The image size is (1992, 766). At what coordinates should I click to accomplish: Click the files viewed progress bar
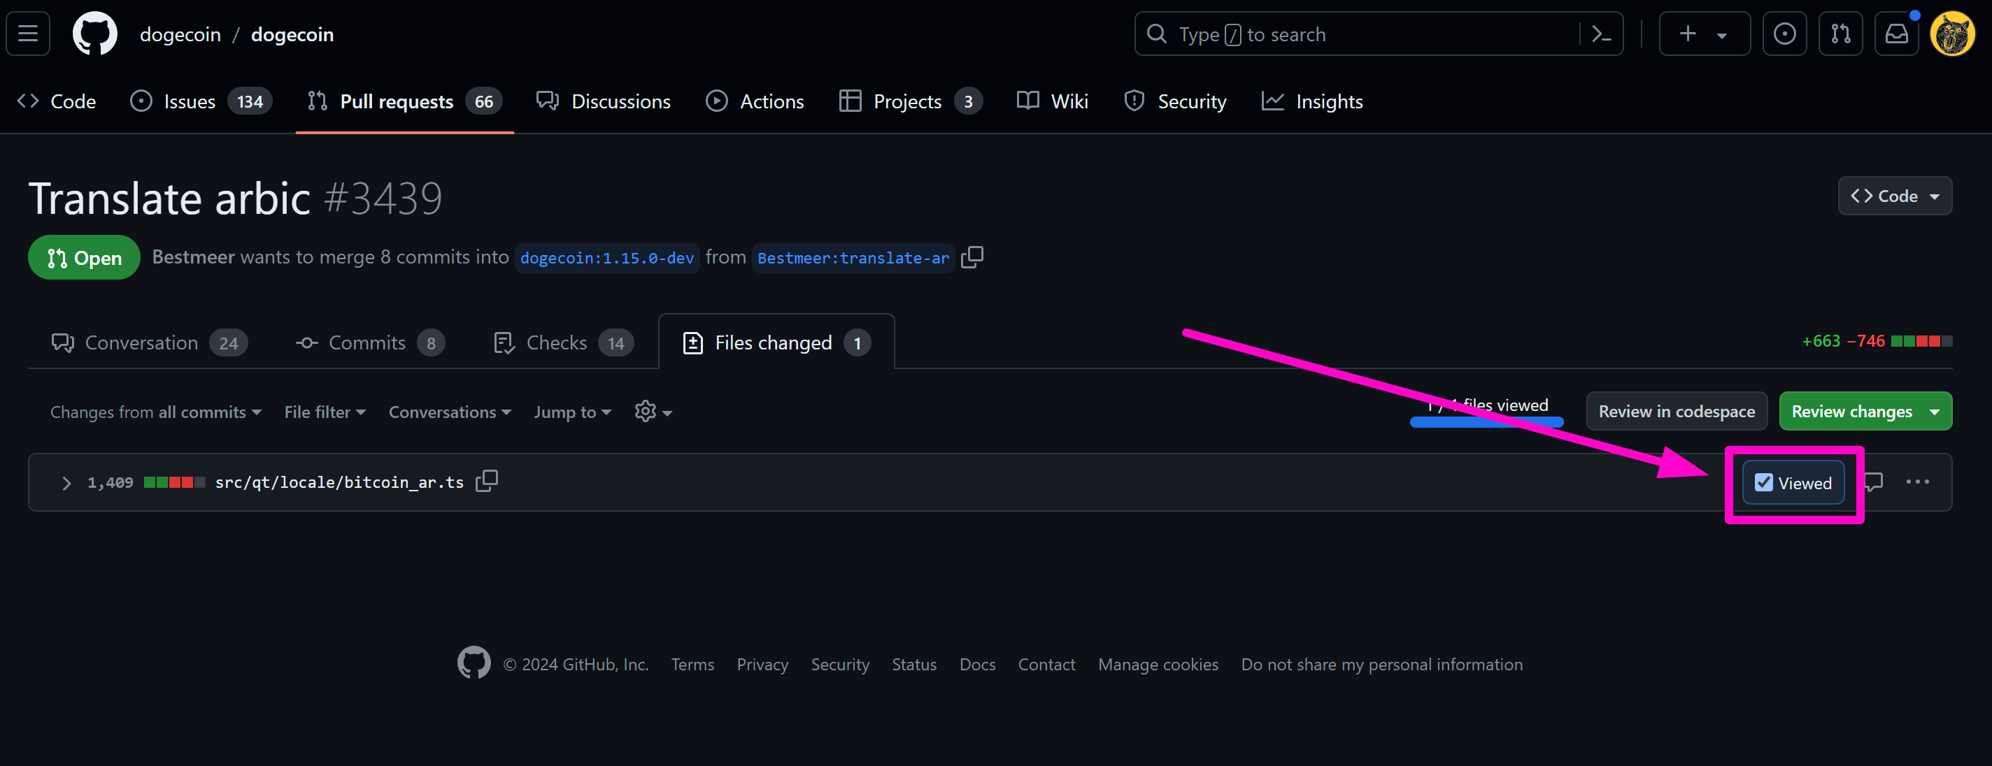[1486, 422]
